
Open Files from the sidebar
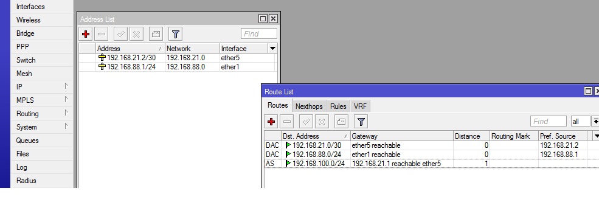click(x=41, y=154)
